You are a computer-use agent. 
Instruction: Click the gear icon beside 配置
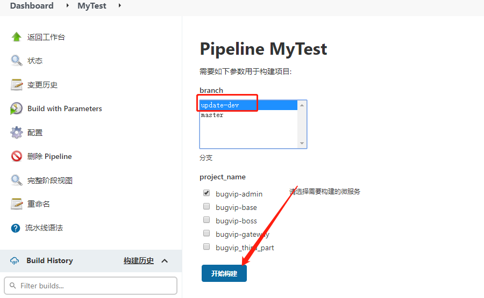[x=16, y=133]
